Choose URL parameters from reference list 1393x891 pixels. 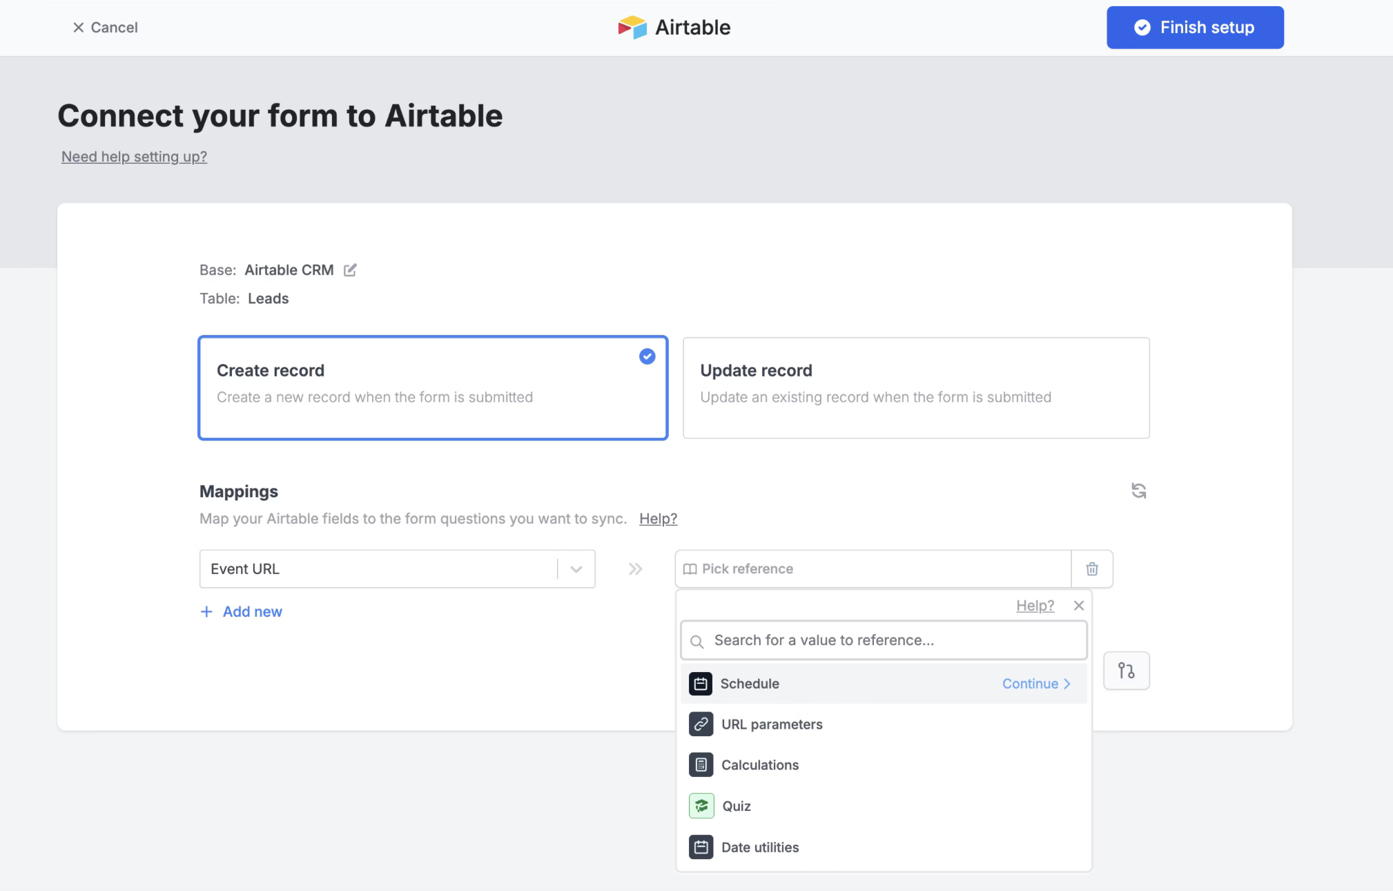click(x=772, y=725)
